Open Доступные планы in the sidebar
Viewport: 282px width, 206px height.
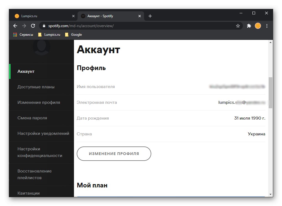point(42,87)
